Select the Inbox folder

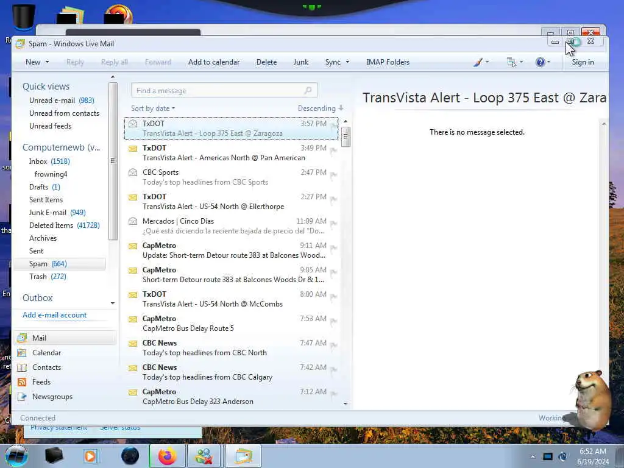(x=49, y=161)
